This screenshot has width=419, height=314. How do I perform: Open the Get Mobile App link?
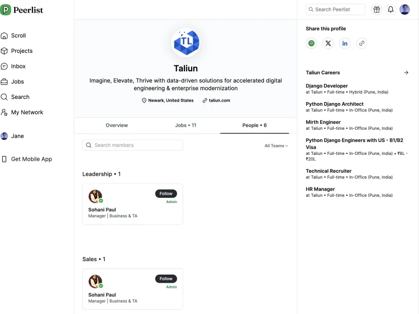[x=31, y=159]
